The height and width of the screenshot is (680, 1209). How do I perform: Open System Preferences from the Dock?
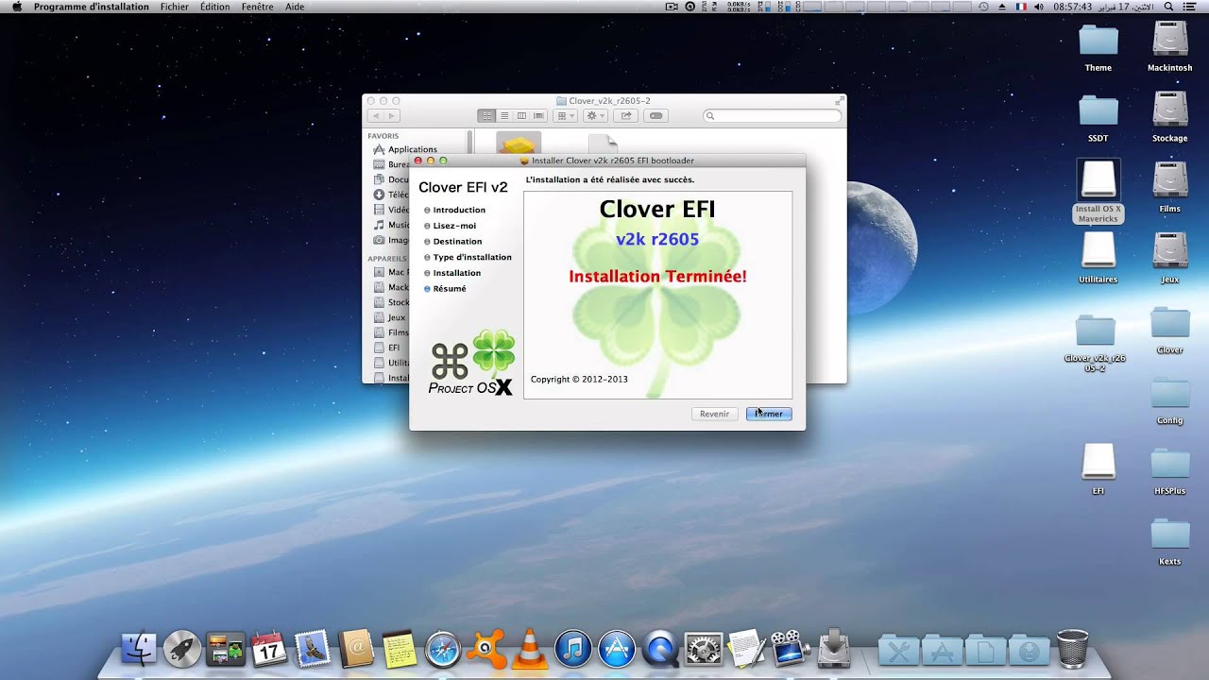[704, 649]
